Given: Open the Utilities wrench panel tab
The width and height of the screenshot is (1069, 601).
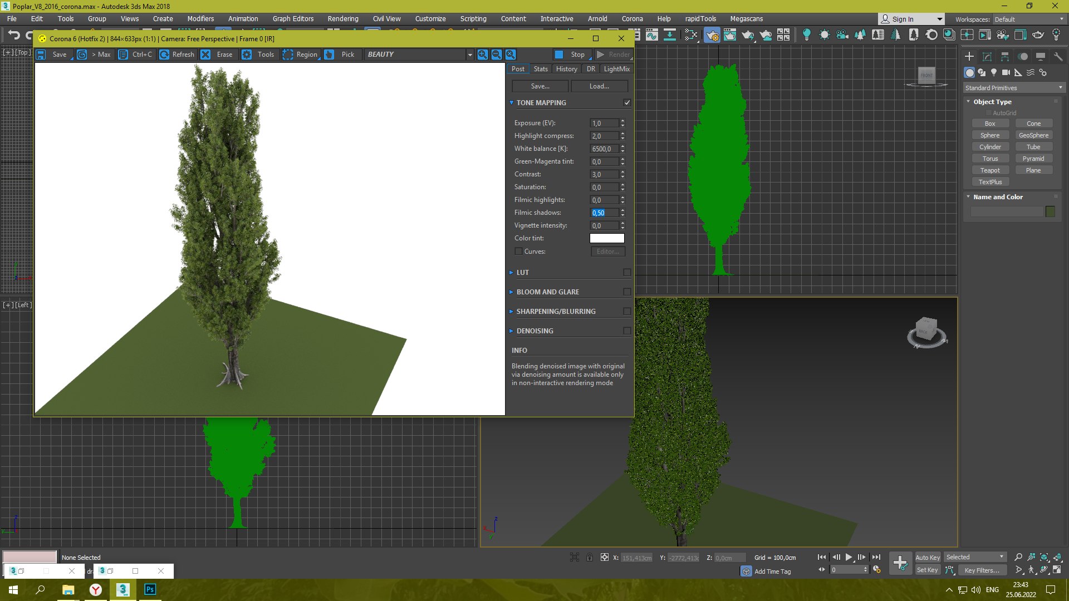Looking at the screenshot, I should tap(1058, 57).
